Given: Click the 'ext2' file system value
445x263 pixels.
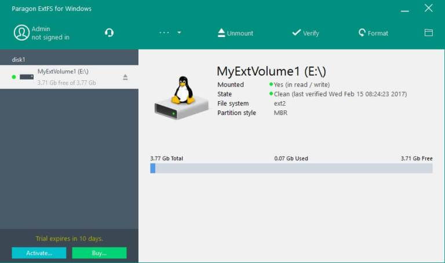Looking at the screenshot, I should tap(280, 103).
